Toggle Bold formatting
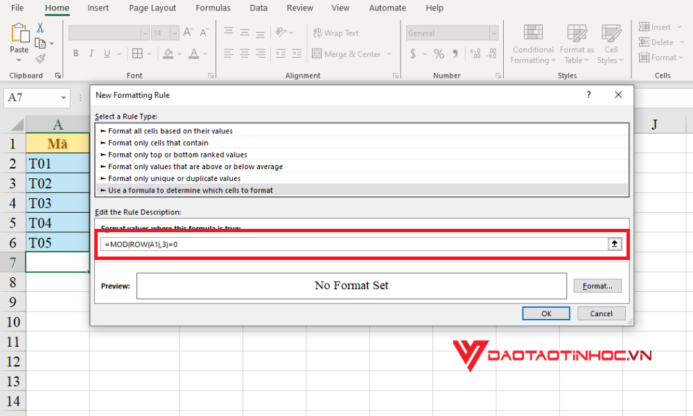Screen dimensions: 693x416 click(76, 53)
